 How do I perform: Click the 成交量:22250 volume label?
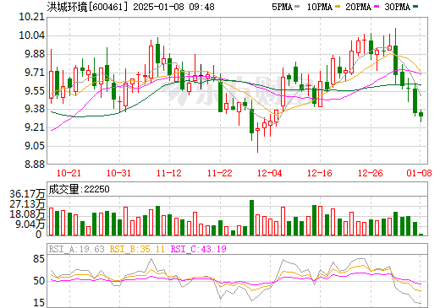(x=79, y=189)
